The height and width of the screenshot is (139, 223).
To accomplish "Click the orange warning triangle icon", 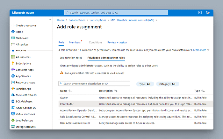I will pyautogui.click(x=61, y=73).
